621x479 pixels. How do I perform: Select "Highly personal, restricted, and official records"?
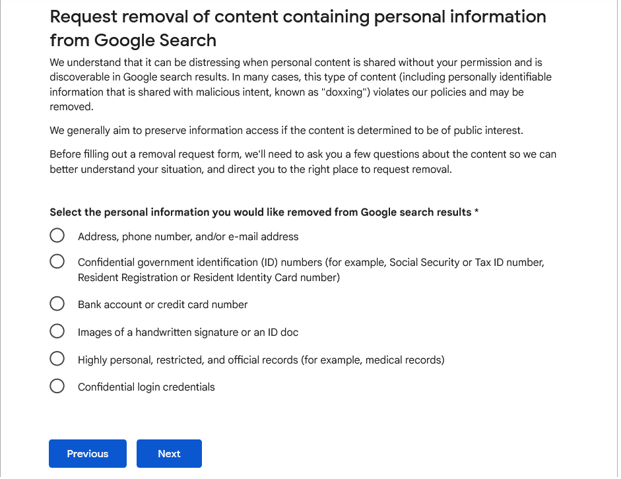[x=57, y=358]
